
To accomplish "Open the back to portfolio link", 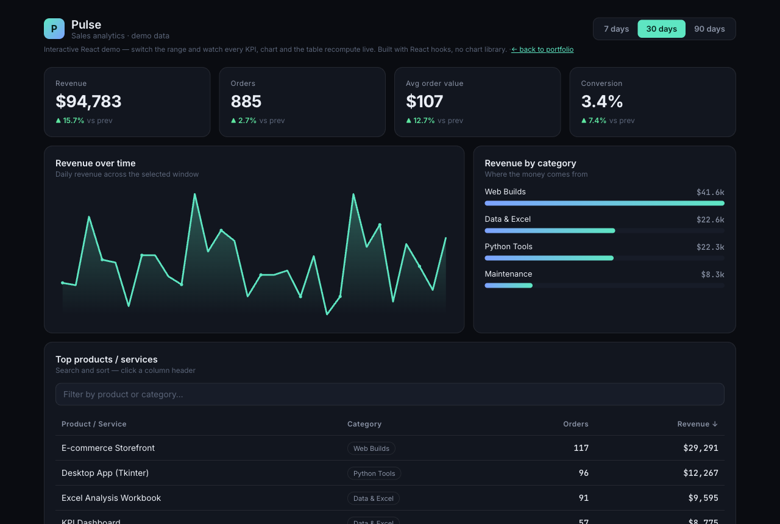I will [542, 49].
